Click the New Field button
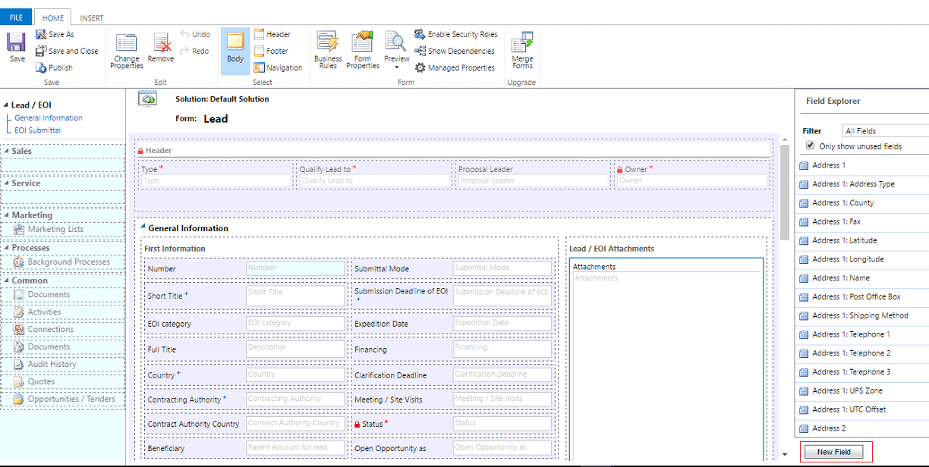The width and height of the screenshot is (929, 467). pyautogui.click(x=836, y=452)
